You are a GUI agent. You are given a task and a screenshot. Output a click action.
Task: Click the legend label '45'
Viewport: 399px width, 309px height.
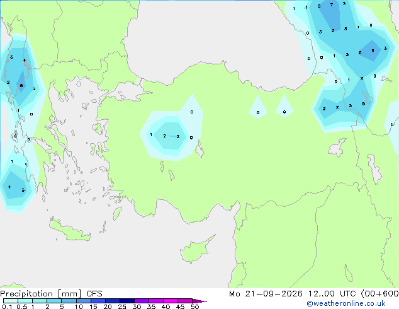click(180, 306)
